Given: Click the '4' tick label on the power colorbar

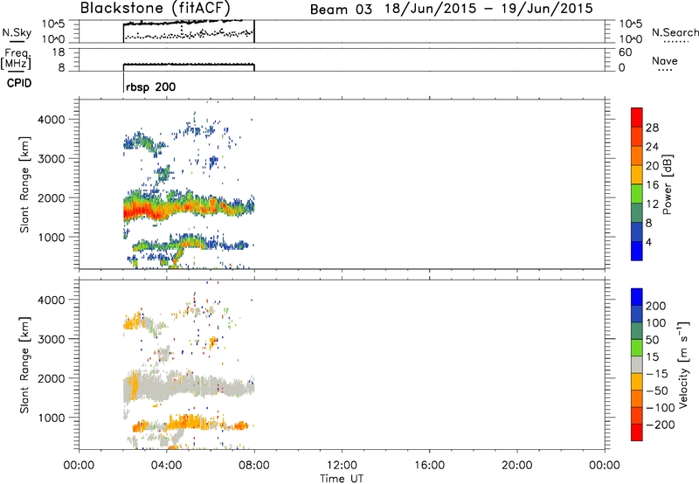Looking at the screenshot, I should tap(649, 242).
